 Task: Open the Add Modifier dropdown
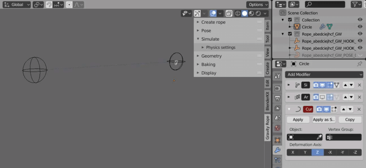point(324,75)
